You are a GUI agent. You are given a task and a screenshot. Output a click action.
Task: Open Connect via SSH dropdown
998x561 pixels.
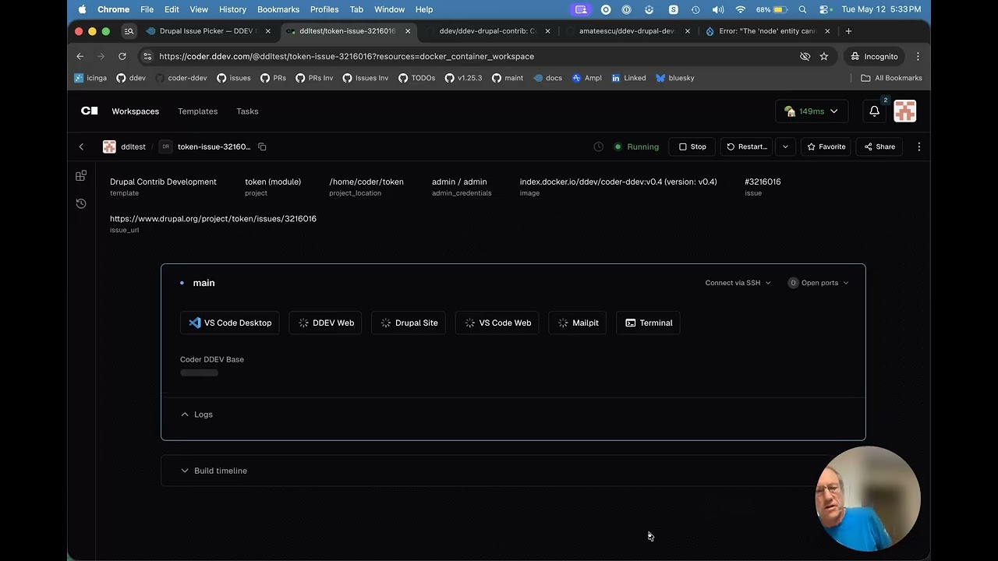point(738,283)
